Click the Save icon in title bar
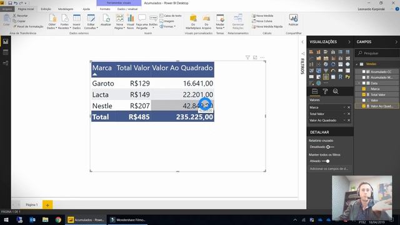Image resolution: width=400 pixels, height=225 pixels. (10, 3)
